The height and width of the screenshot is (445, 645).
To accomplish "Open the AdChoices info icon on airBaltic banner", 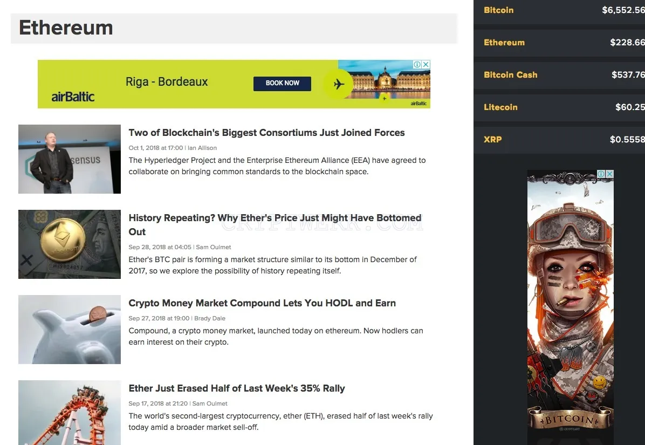I will [x=417, y=65].
